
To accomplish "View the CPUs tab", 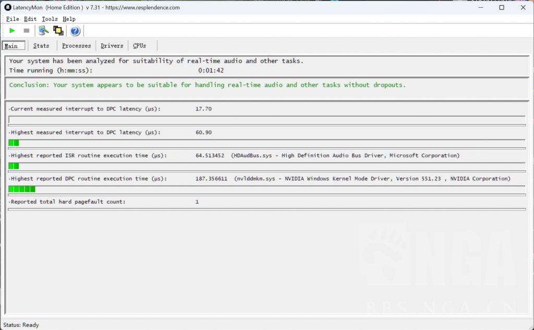I will (139, 46).
